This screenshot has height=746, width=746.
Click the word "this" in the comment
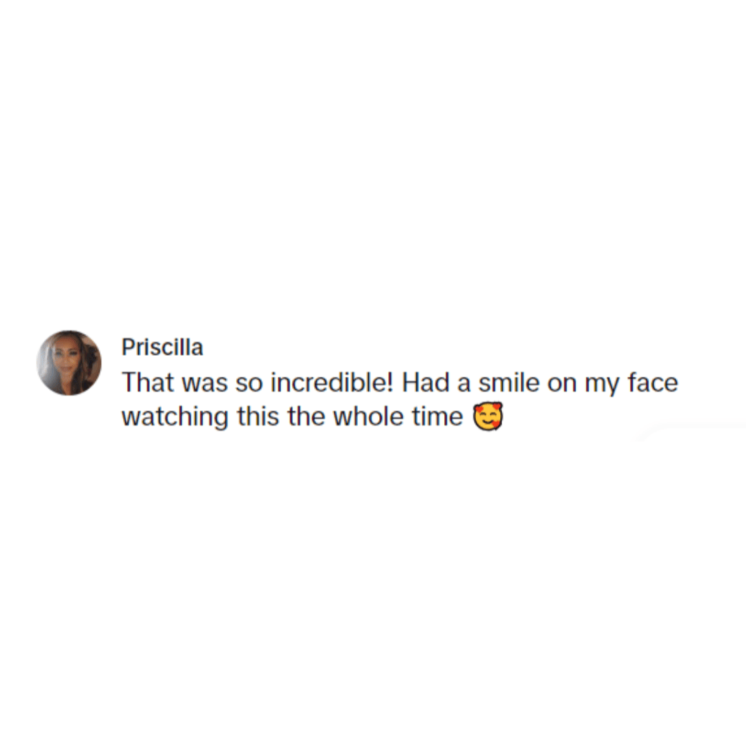[258, 417]
